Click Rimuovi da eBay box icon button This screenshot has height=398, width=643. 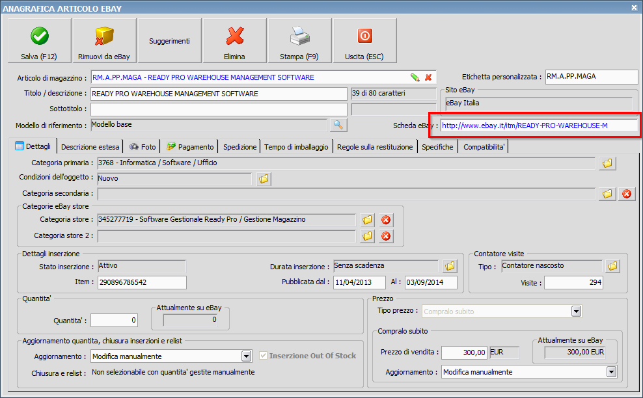click(104, 40)
